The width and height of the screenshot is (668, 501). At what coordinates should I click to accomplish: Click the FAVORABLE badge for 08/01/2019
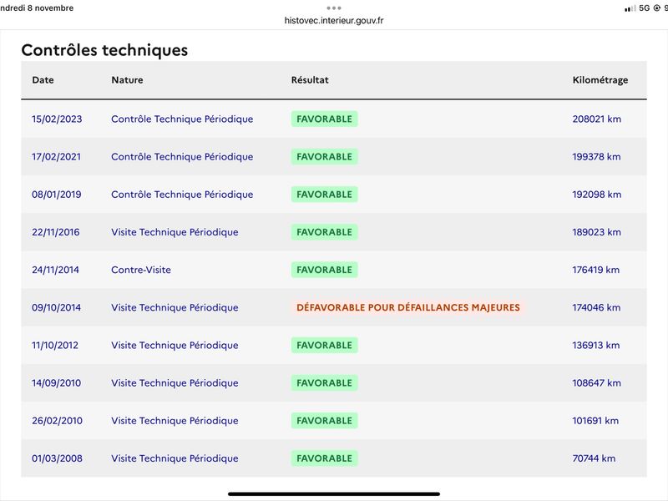tap(324, 195)
